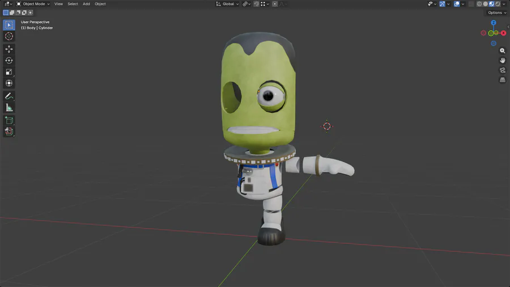
Task: Select the Annotate pencil tool
Action: click(8, 96)
